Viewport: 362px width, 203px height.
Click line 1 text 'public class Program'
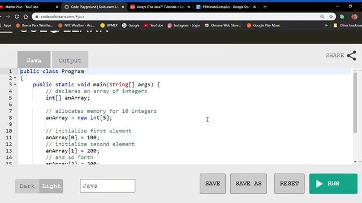pos(52,72)
